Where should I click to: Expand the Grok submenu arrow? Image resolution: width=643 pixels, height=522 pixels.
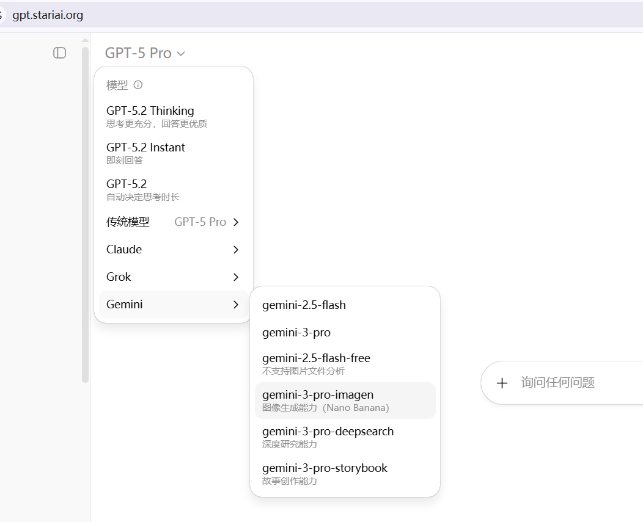coord(236,277)
